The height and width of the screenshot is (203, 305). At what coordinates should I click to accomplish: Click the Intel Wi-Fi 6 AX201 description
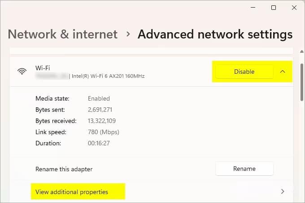click(109, 76)
